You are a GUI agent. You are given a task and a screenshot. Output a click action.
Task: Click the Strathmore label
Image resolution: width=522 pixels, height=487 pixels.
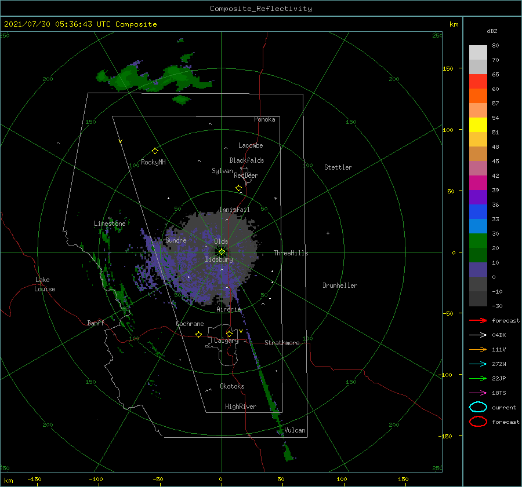coord(282,343)
